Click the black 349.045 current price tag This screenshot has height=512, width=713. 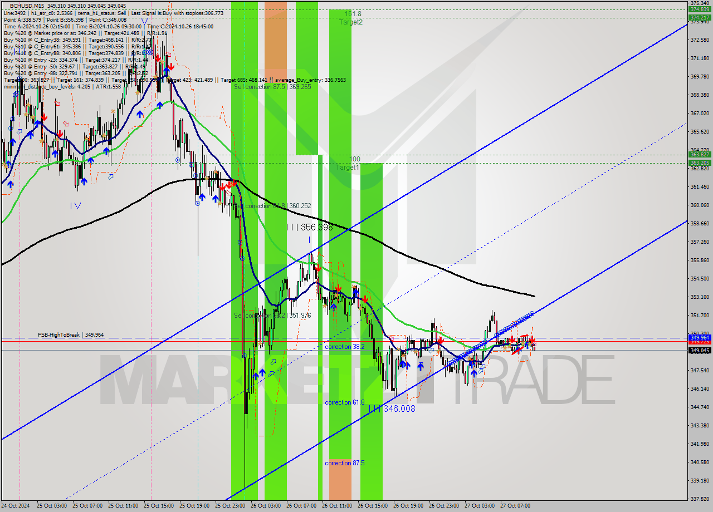coord(700,350)
